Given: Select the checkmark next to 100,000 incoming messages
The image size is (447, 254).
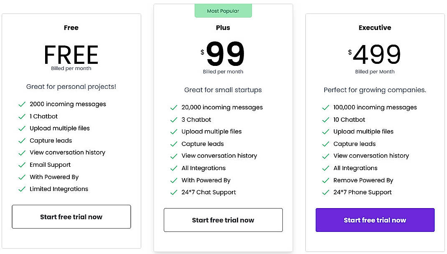Looking at the screenshot, I should (x=326, y=107).
